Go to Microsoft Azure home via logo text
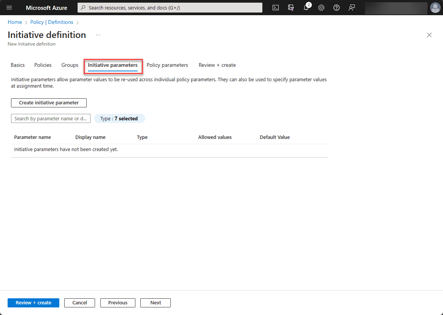Image resolution: width=443 pixels, height=315 pixels. tap(46, 8)
